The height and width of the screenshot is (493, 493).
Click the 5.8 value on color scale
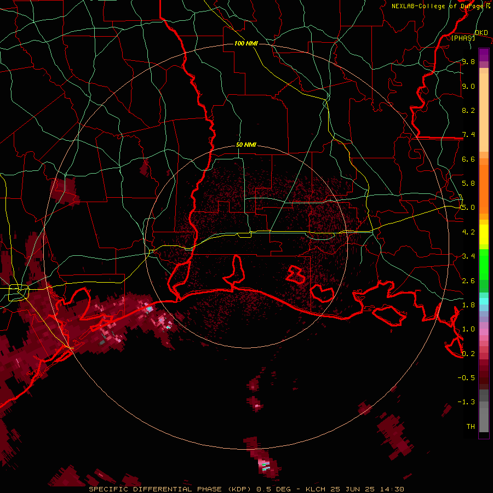coord(468,184)
